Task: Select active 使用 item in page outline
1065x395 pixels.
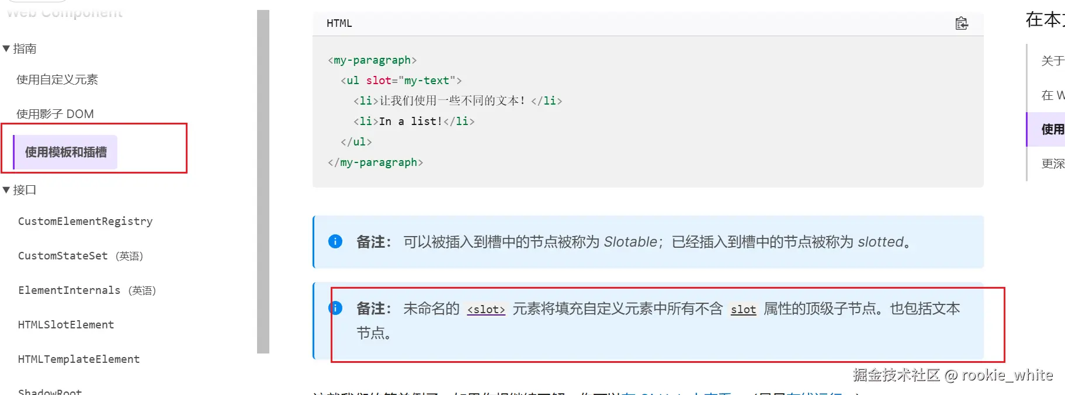Action: [x=1052, y=129]
